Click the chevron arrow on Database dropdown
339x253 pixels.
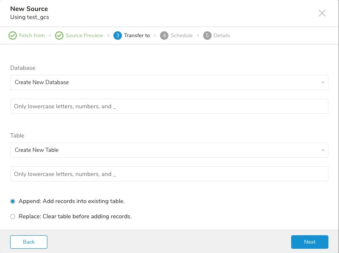pos(323,82)
